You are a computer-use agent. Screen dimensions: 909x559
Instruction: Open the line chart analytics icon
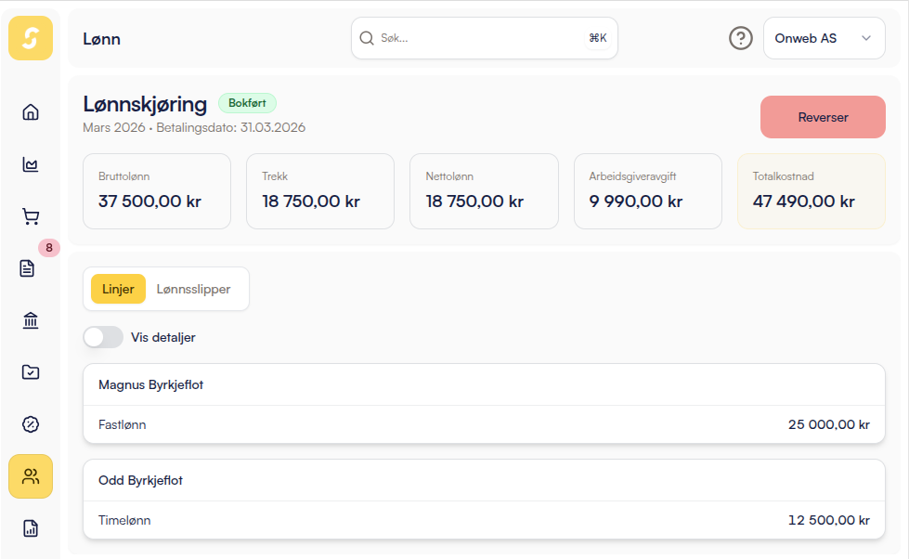click(31, 164)
